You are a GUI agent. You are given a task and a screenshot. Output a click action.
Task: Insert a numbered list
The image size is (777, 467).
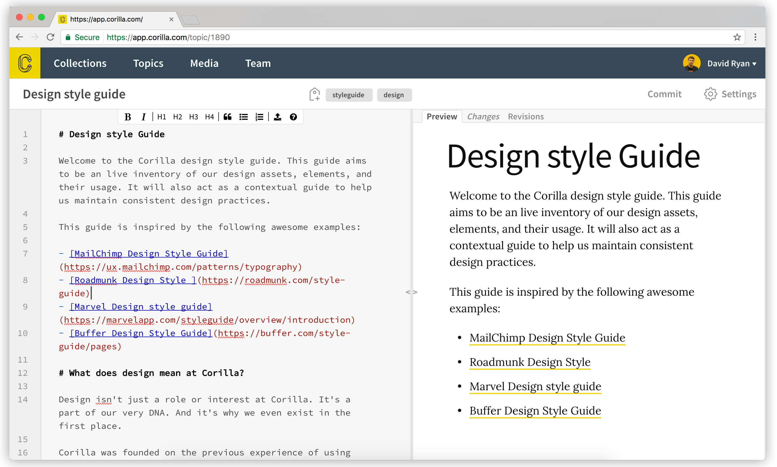point(259,117)
